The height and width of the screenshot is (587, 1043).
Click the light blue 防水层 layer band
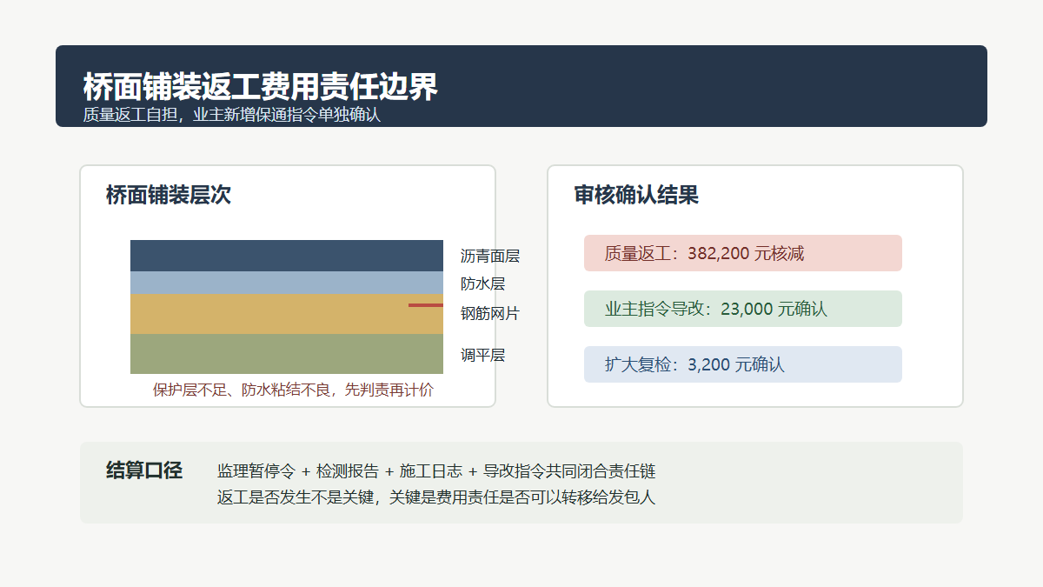coord(287,283)
